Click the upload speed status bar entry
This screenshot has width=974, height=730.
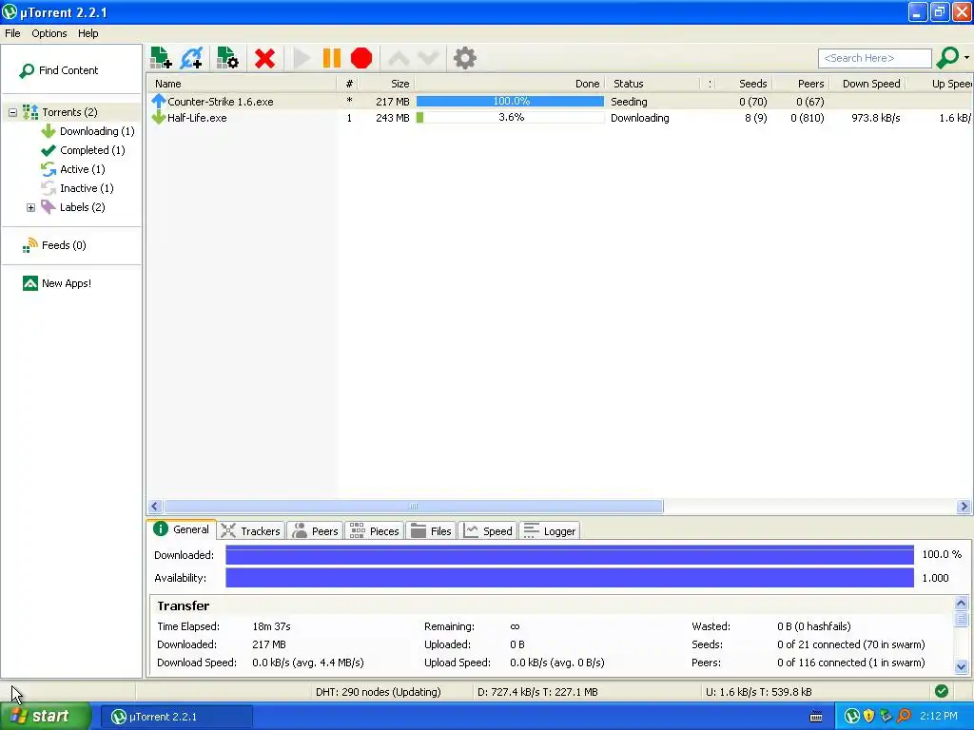click(x=758, y=692)
